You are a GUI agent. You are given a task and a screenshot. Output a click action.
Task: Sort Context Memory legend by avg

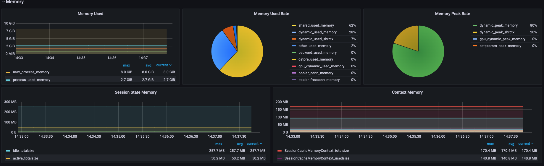point(511,144)
